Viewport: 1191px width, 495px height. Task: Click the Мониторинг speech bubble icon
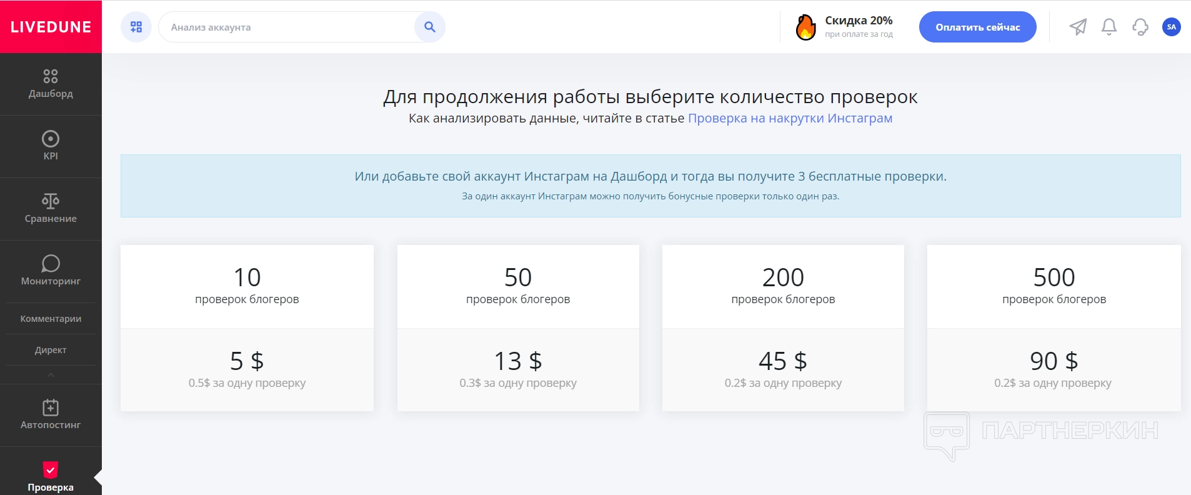51,263
